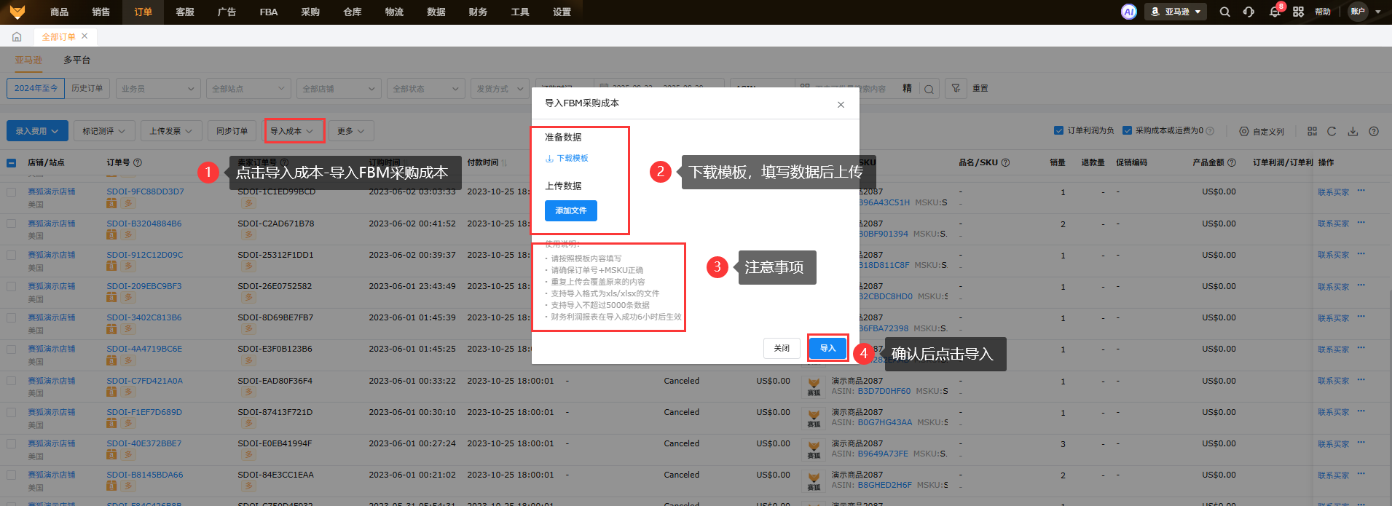Click the 下载模板 link
The height and width of the screenshot is (506, 1392).
pos(572,158)
